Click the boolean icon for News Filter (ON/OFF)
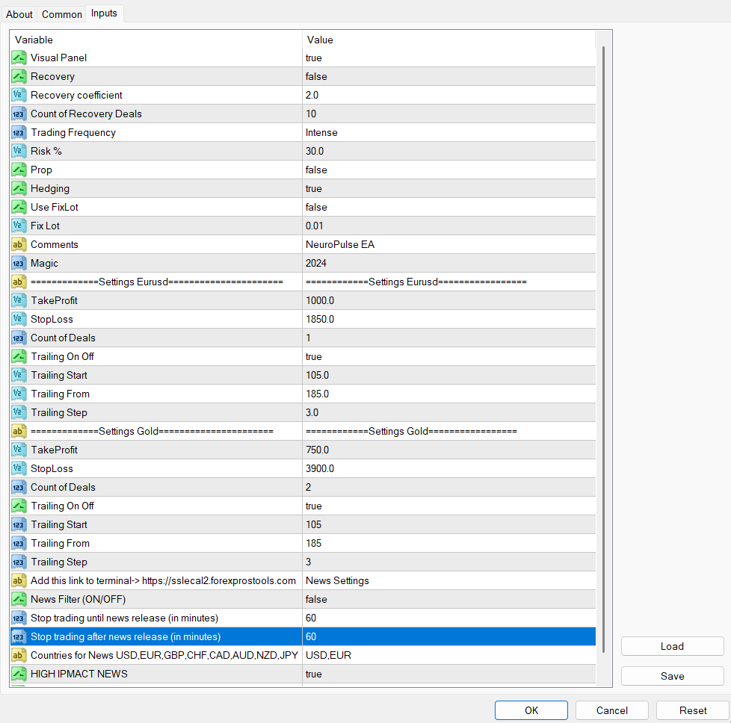 (19, 599)
